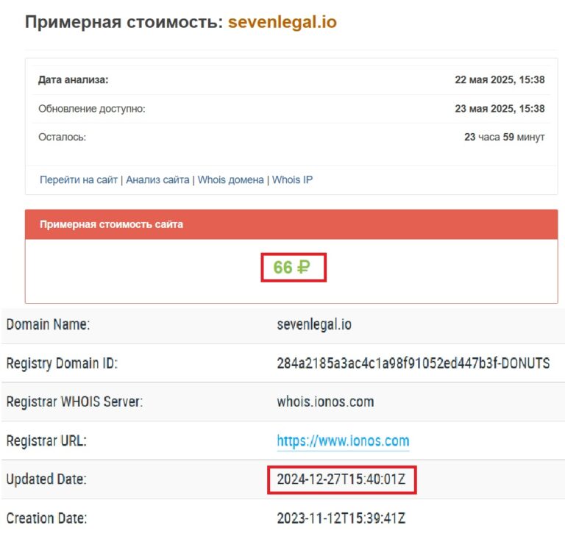Open the "Whois домена" link
This screenshot has width=565, height=539.
231,179
